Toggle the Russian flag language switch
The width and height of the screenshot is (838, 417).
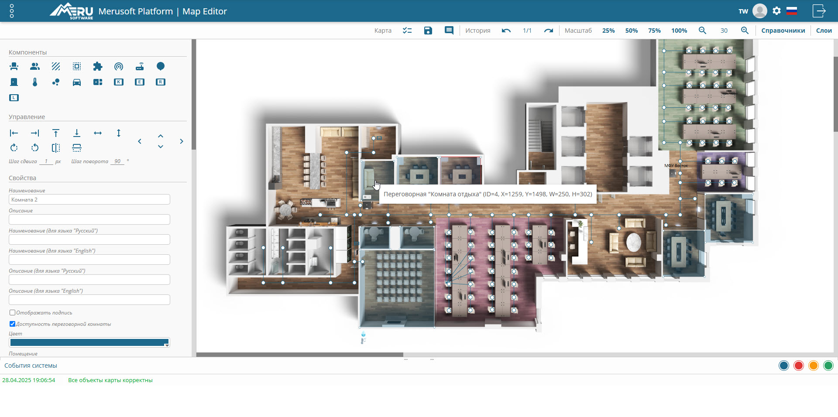792,11
